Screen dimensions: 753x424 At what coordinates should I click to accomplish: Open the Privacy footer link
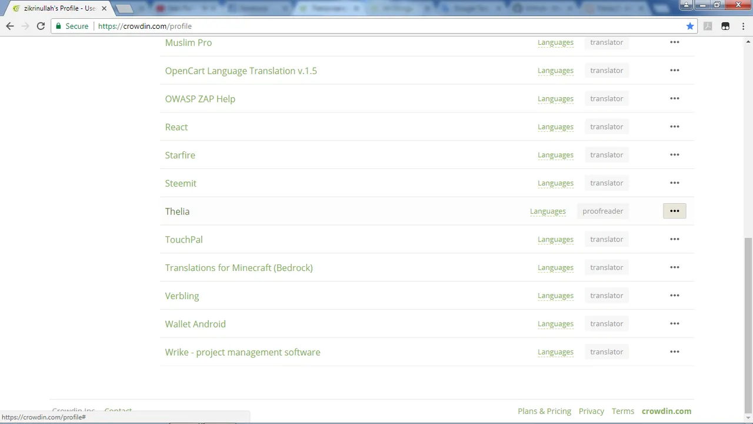(591, 411)
